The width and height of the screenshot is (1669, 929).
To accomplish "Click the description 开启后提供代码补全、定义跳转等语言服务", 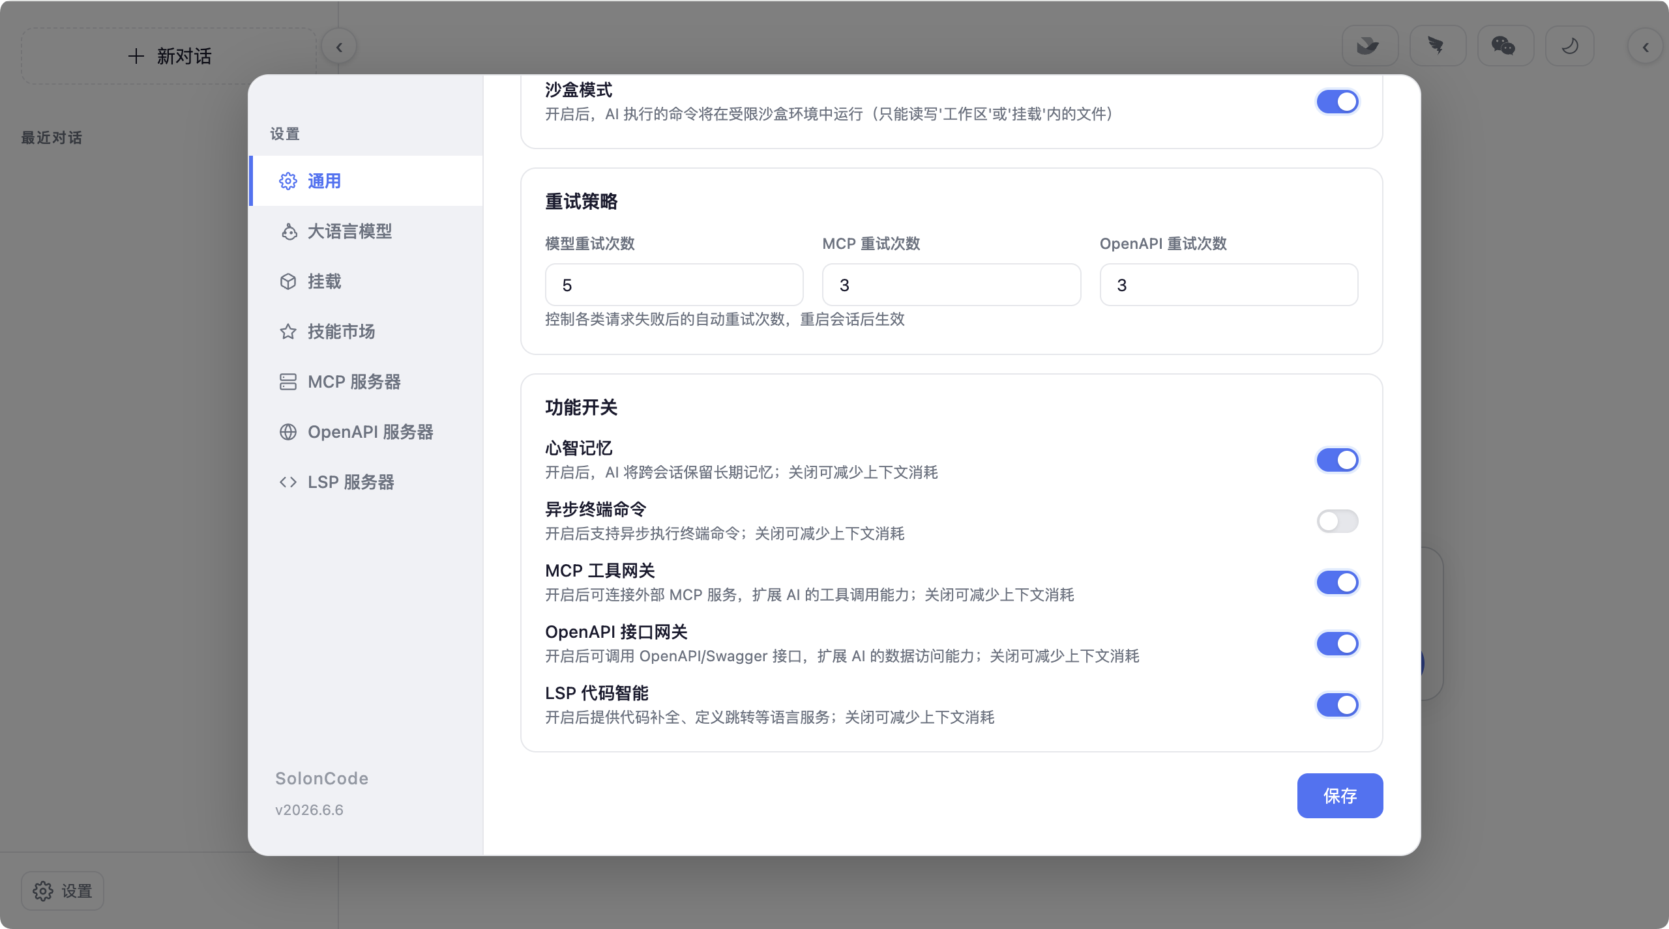I will [x=687, y=717].
